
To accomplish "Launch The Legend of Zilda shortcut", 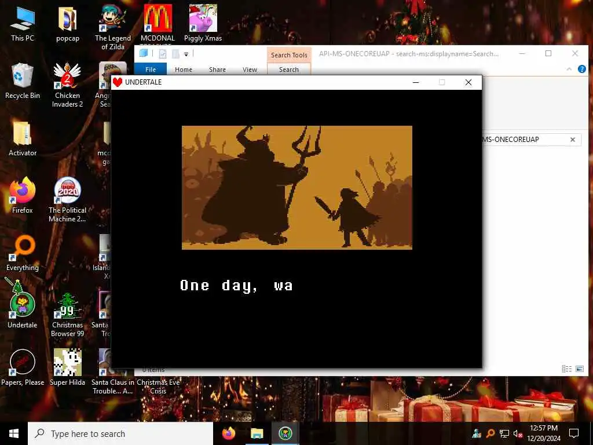I will pos(113,27).
